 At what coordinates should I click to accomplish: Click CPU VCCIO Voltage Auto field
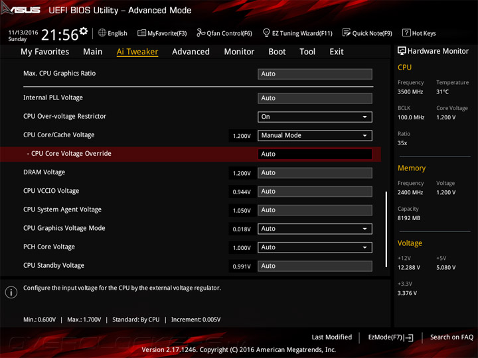(315, 192)
